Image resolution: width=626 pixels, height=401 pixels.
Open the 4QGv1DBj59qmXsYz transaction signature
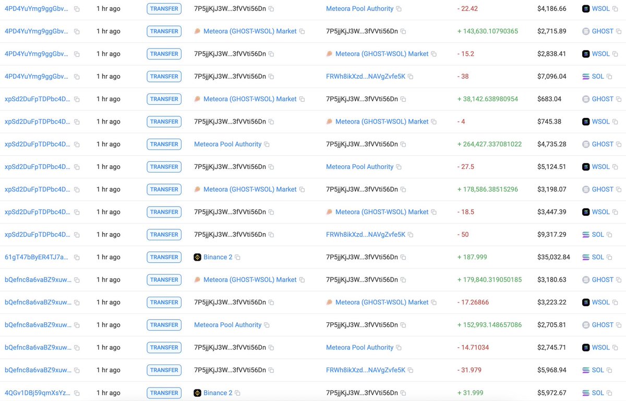tap(37, 393)
